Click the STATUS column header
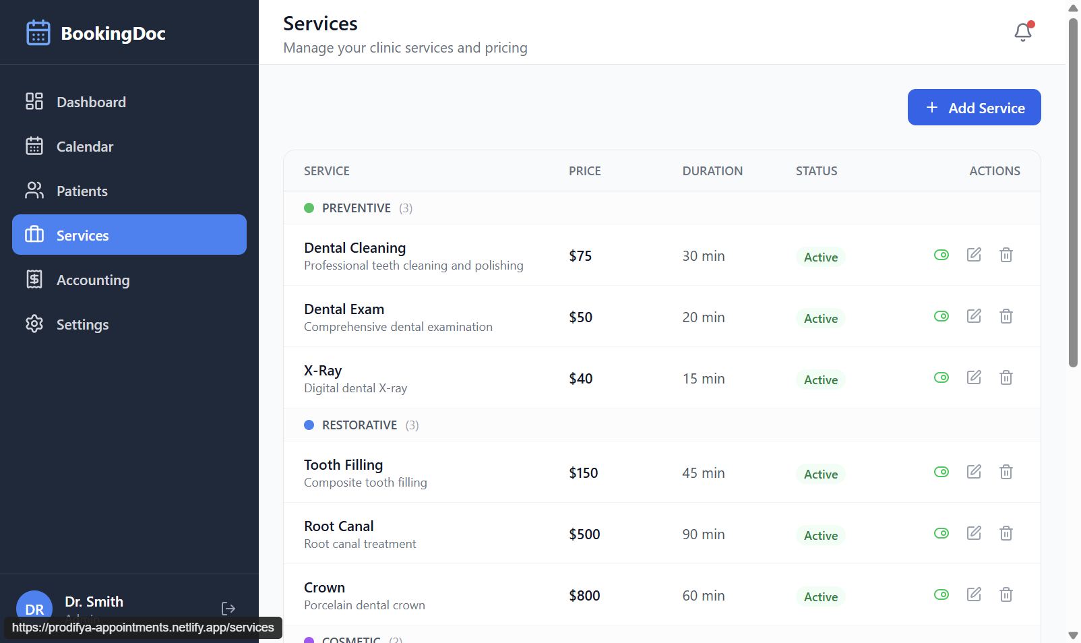 point(816,171)
